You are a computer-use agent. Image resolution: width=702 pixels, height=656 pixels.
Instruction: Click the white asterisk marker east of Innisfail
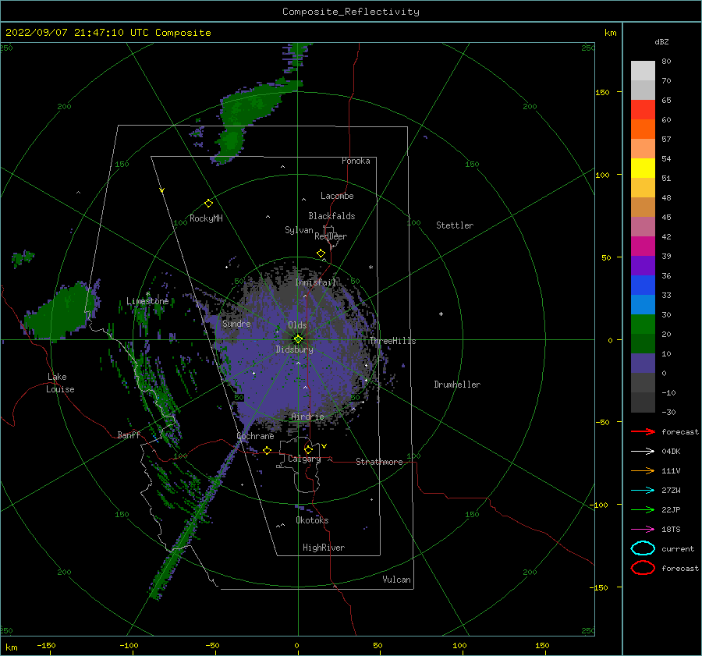click(x=370, y=268)
